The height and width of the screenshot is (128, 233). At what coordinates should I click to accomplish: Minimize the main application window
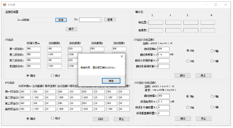pyautogui.click(x=206, y=5)
